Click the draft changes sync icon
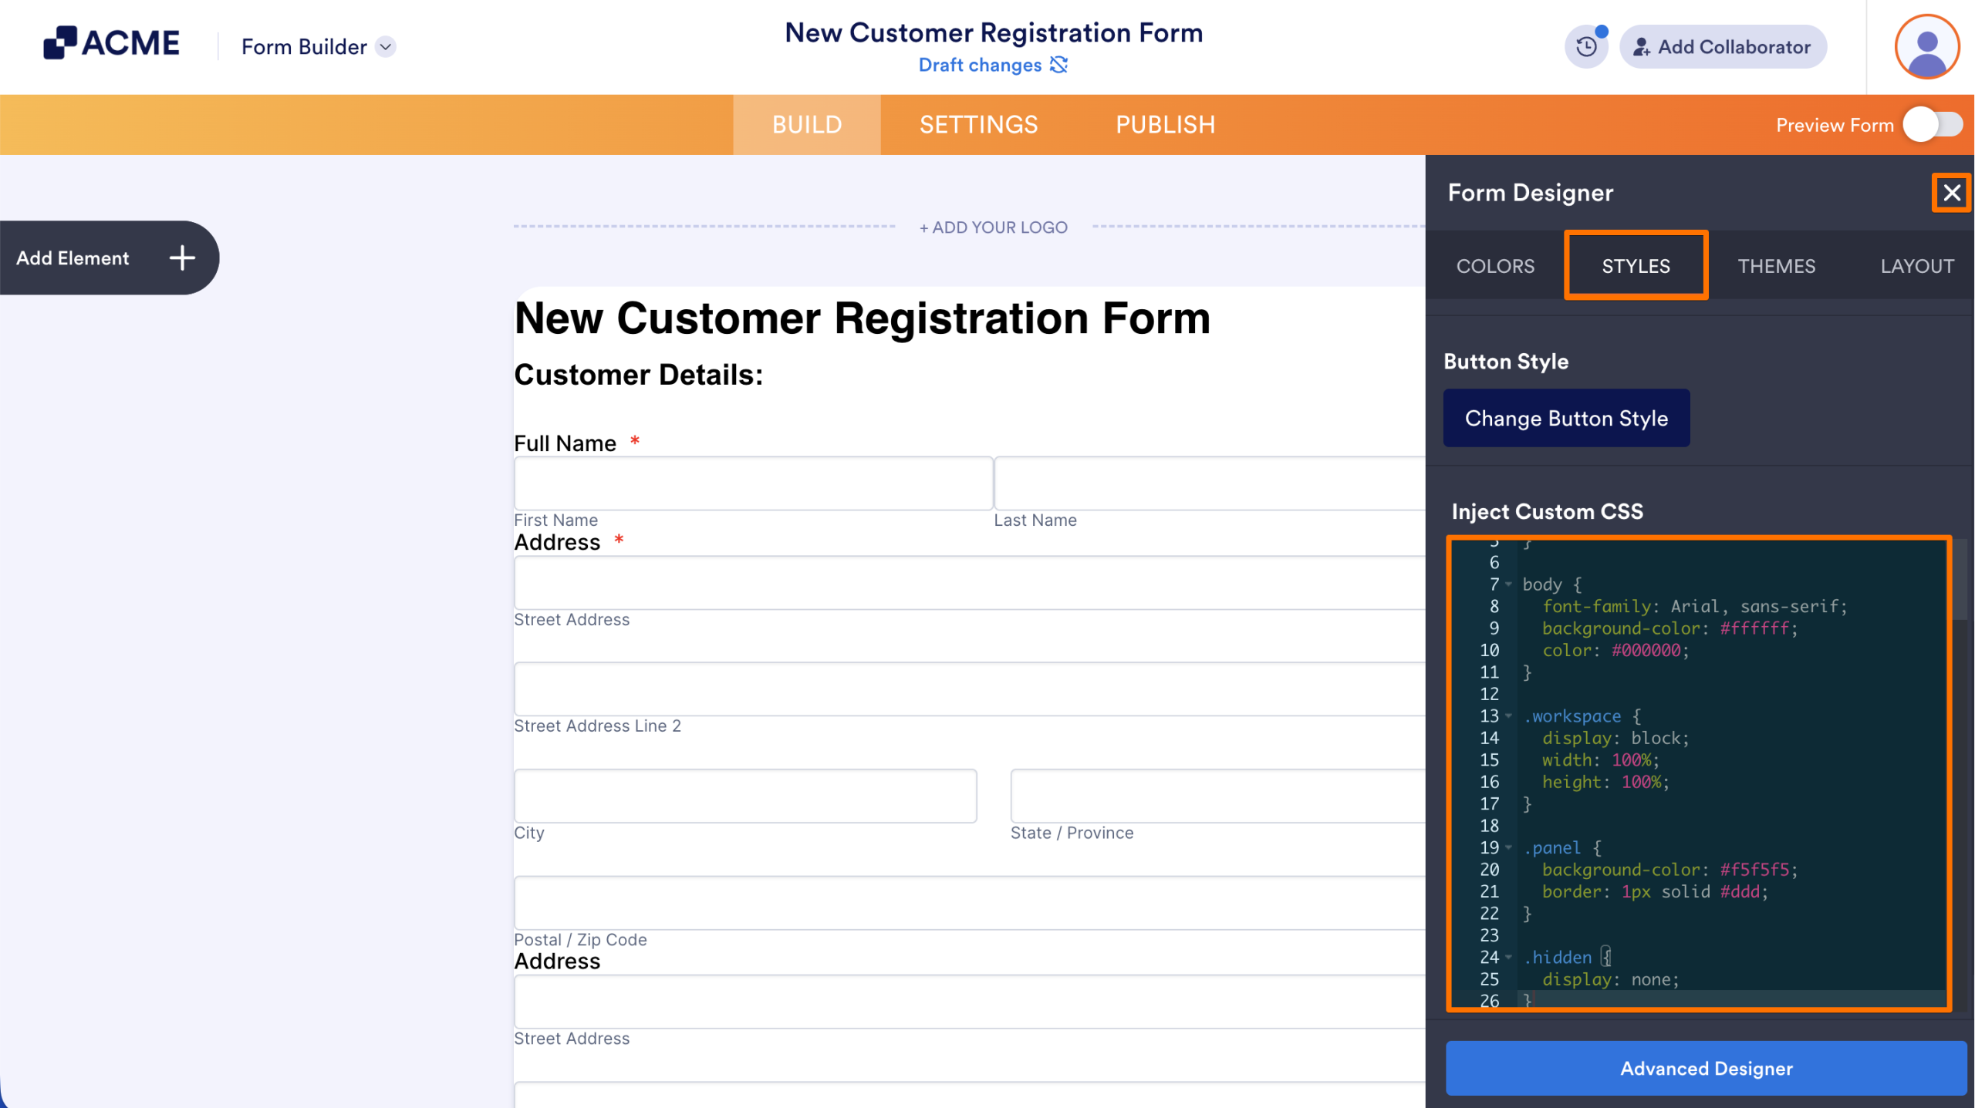The height and width of the screenshot is (1108, 1975). tap(1059, 65)
